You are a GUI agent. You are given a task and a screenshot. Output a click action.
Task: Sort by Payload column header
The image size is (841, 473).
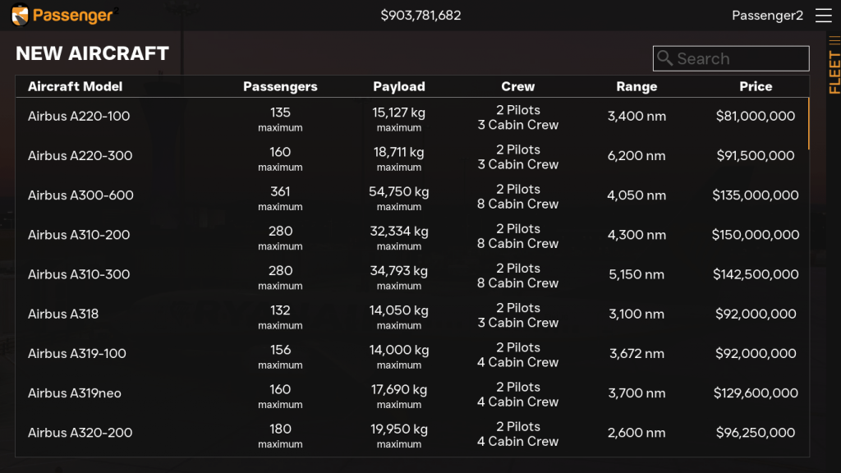click(399, 86)
